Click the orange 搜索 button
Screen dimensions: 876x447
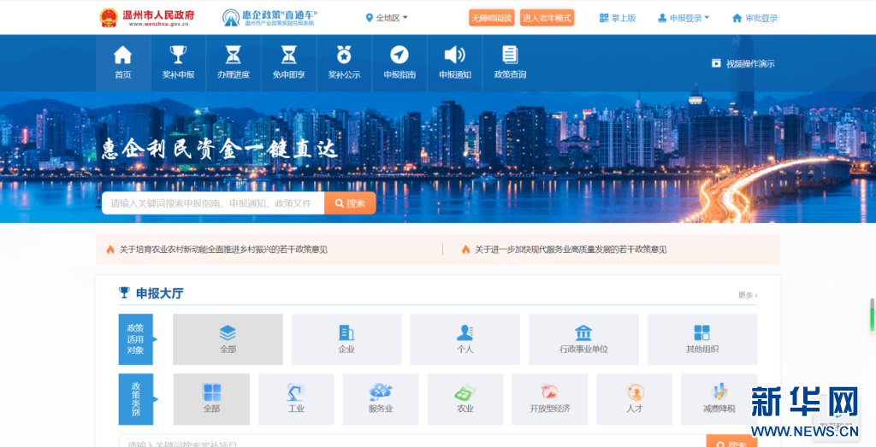coord(350,203)
